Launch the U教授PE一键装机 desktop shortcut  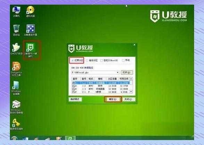[x=31, y=50]
